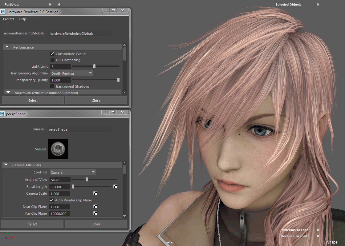Click the XYZ axis indicator in viewport corner
Image resolution: width=345 pixels, height=246 pixels.
tap(8, 236)
